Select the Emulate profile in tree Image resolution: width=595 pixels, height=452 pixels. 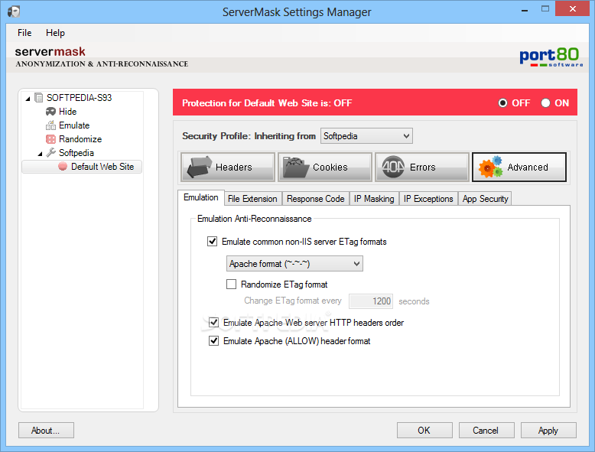(74, 125)
